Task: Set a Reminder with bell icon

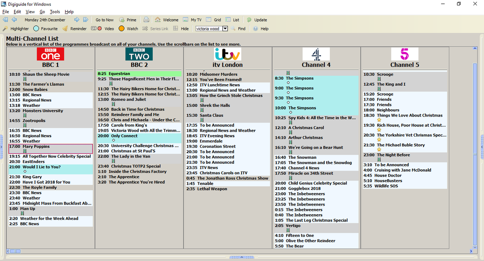Action: pyautogui.click(x=74, y=29)
